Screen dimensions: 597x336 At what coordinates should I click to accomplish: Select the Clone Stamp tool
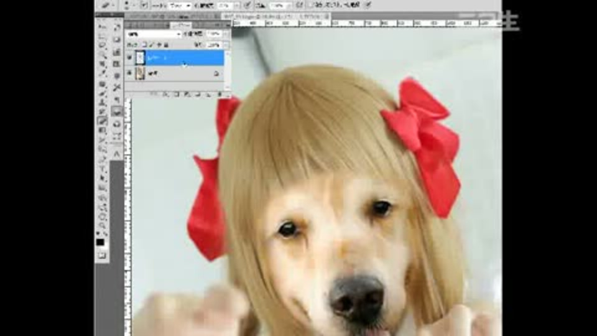(x=103, y=103)
